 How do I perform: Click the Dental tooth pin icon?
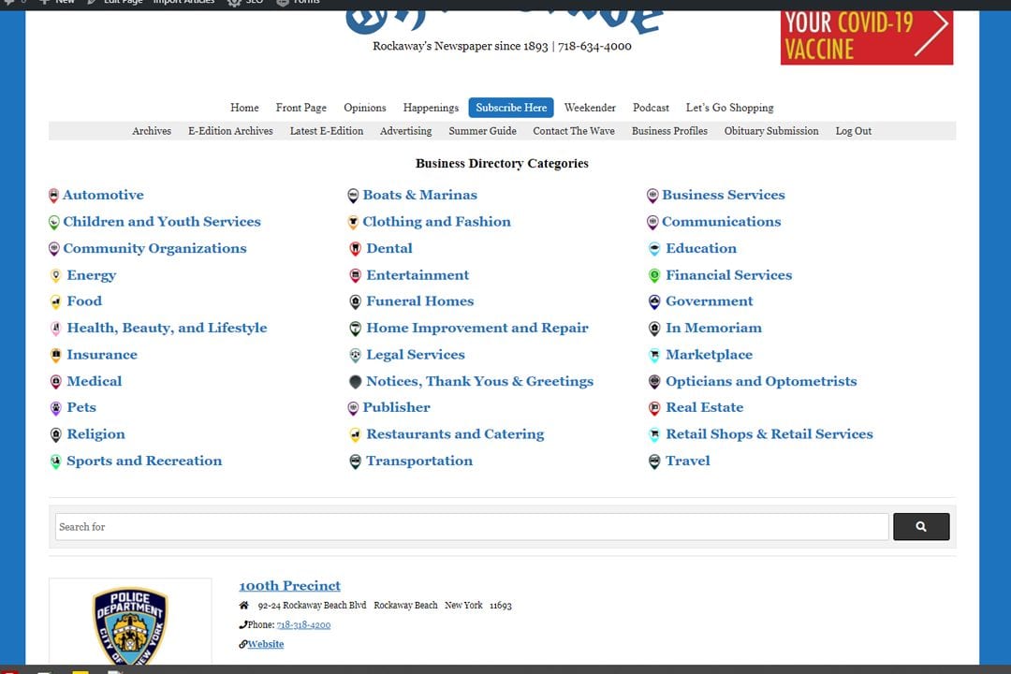tap(355, 249)
